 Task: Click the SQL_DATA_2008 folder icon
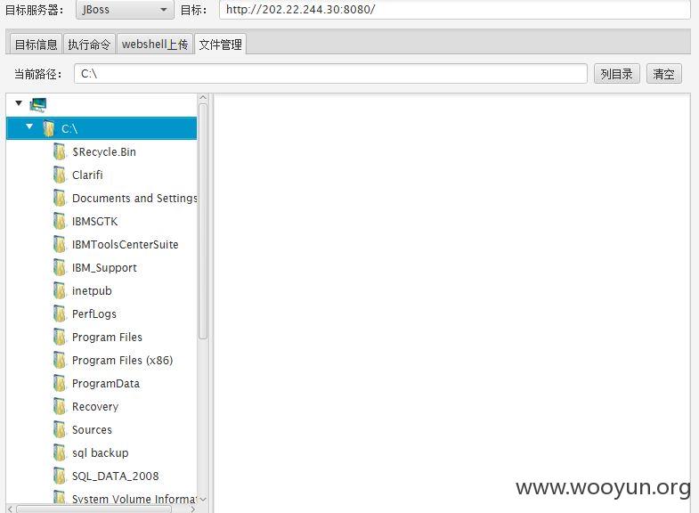(x=60, y=476)
